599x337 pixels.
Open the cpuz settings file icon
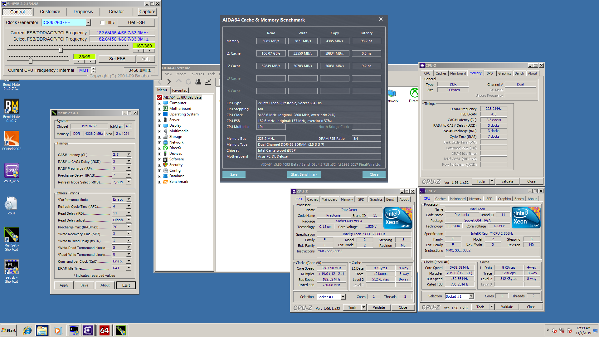(12, 206)
